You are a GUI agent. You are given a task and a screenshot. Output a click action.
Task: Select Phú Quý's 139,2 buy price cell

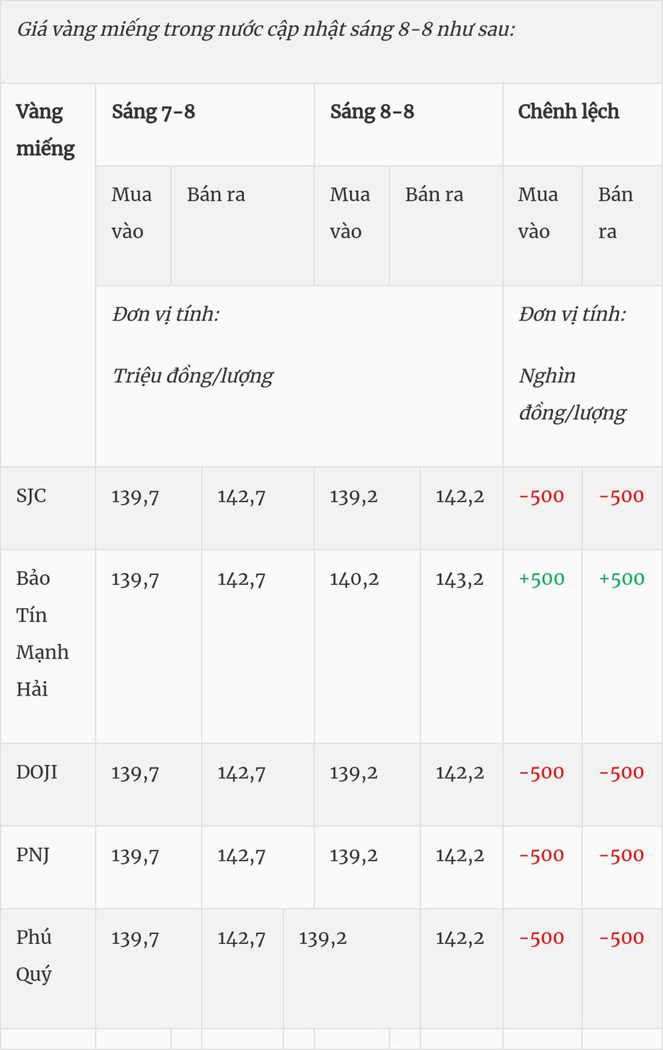point(352,969)
